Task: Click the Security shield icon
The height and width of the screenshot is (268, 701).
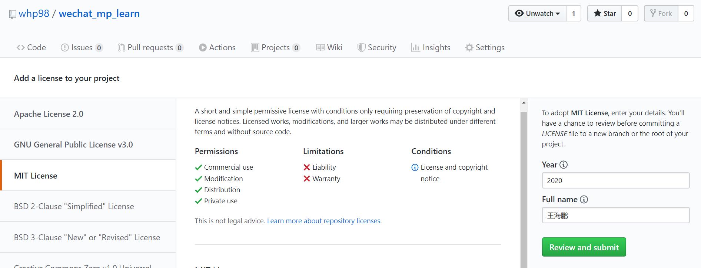Action: click(x=361, y=47)
